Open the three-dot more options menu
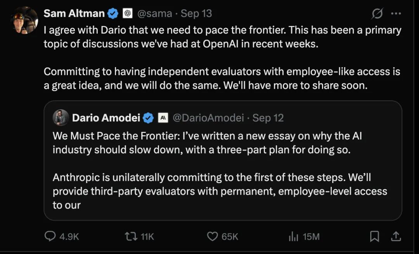419x254 pixels. tap(396, 14)
